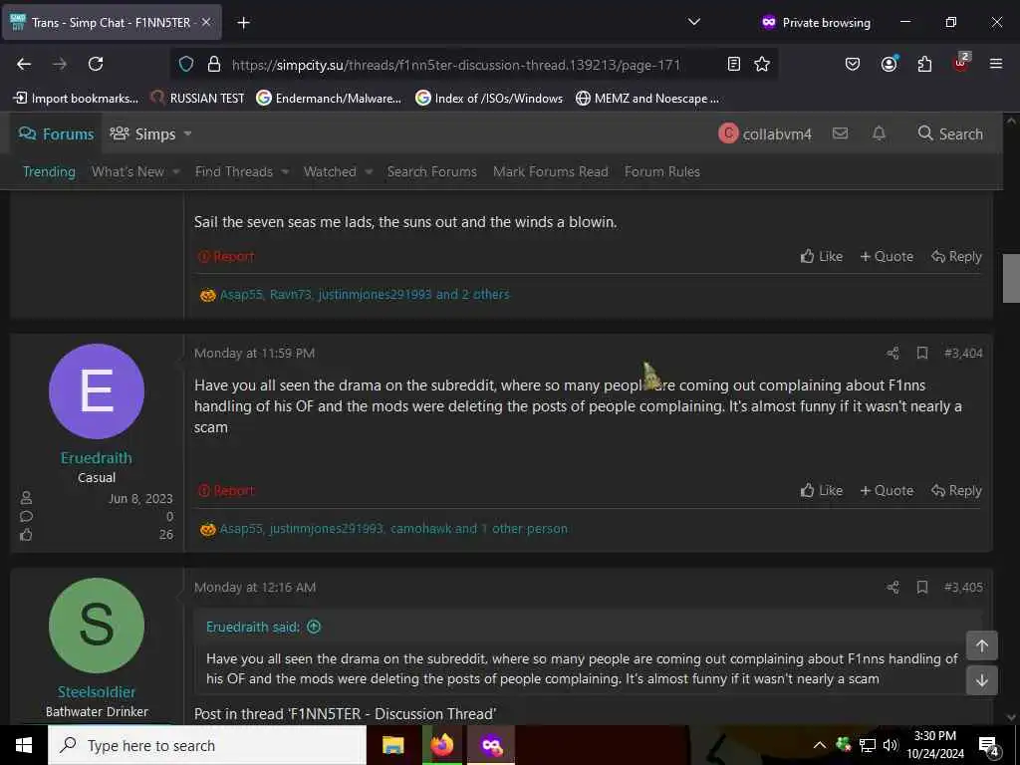Bookmark post #3,405
The height and width of the screenshot is (765, 1020).
921,588
